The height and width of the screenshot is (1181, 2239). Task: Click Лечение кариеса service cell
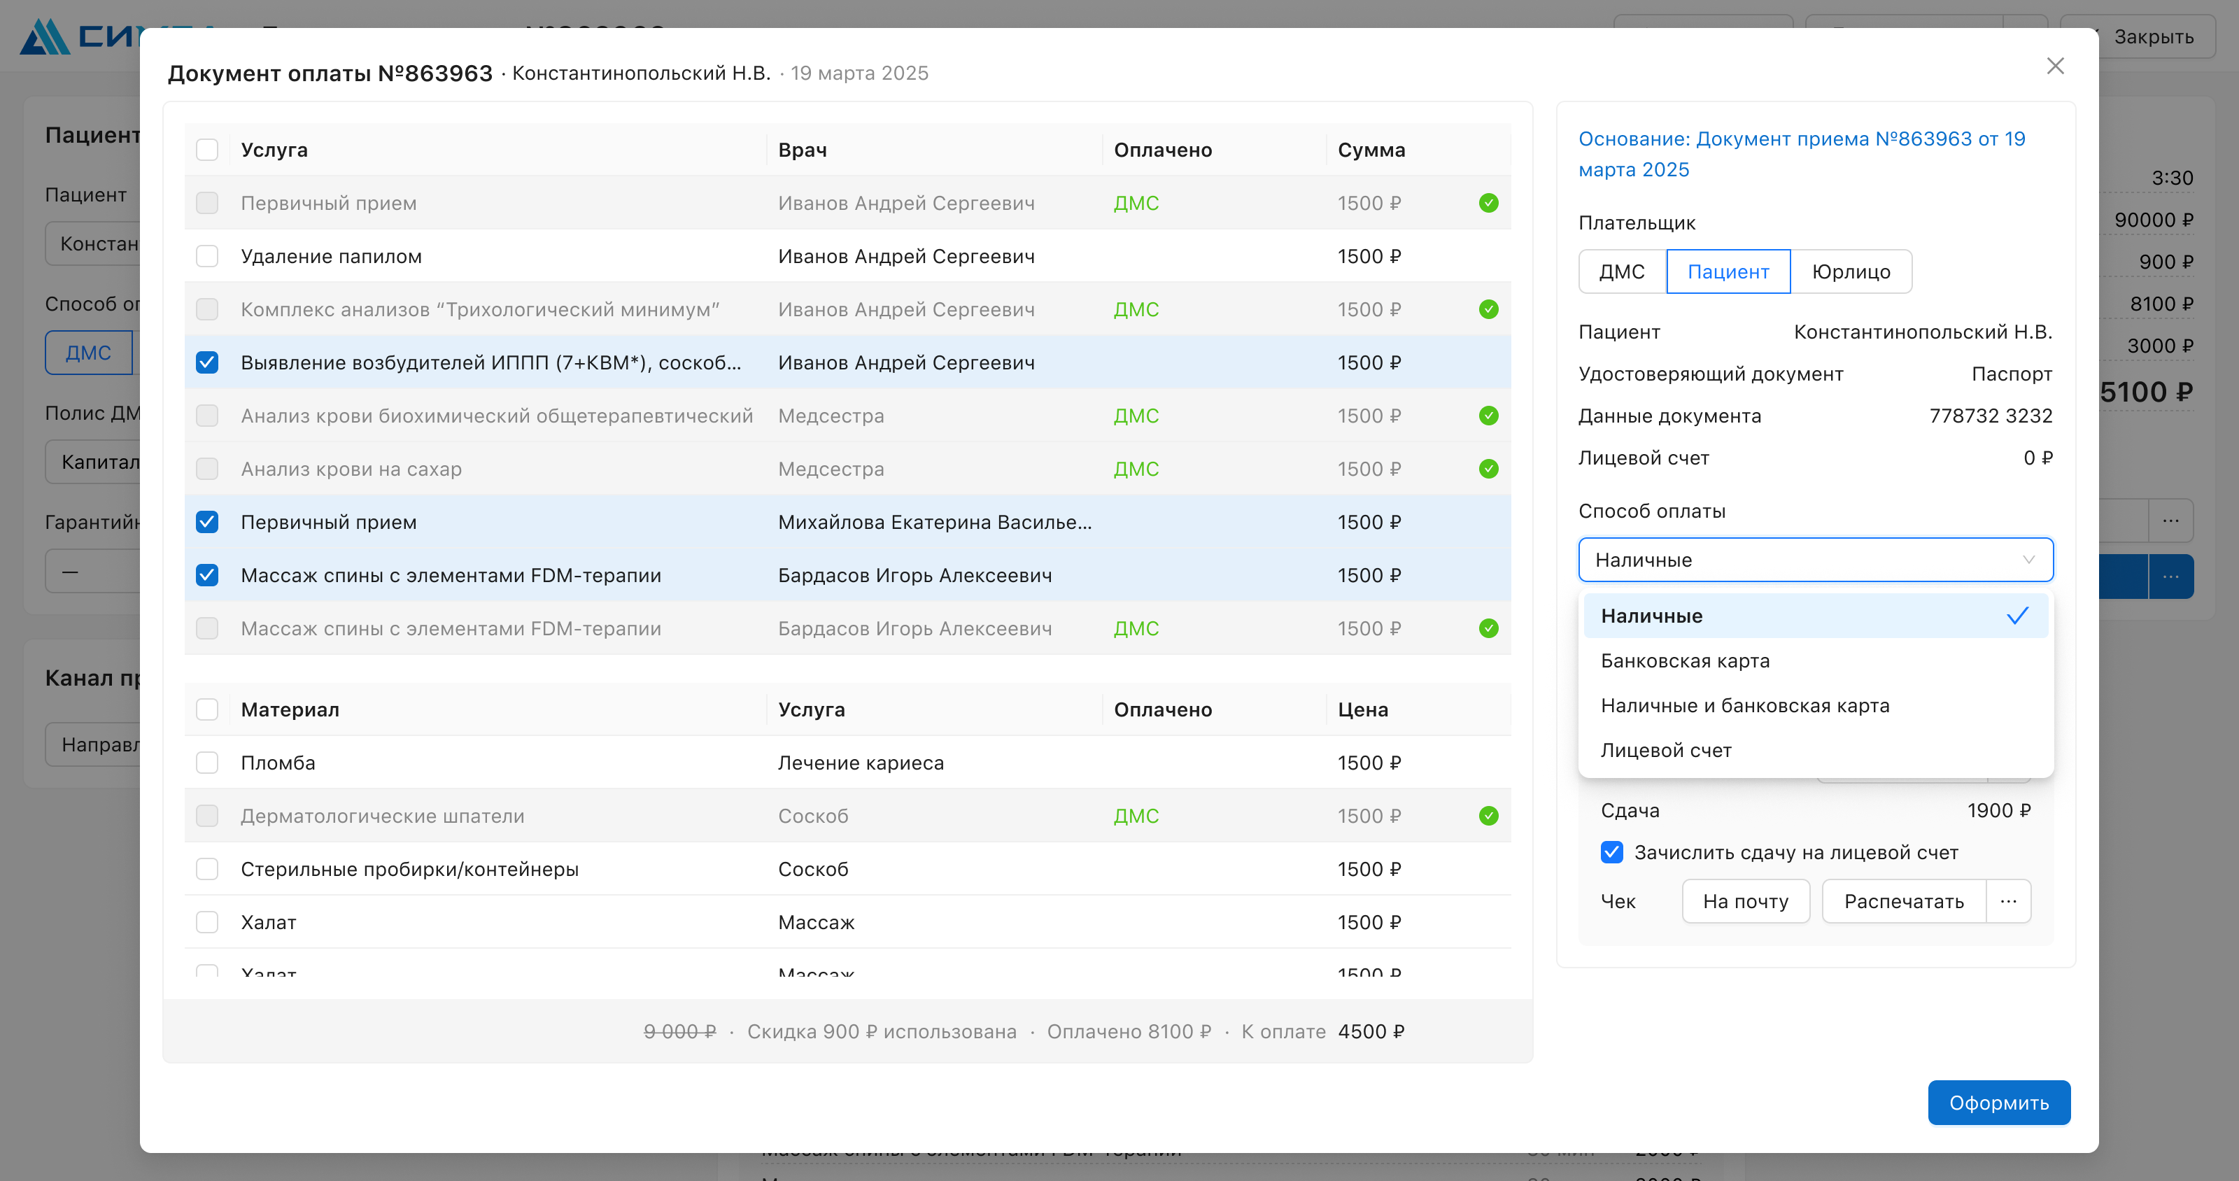click(x=861, y=763)
